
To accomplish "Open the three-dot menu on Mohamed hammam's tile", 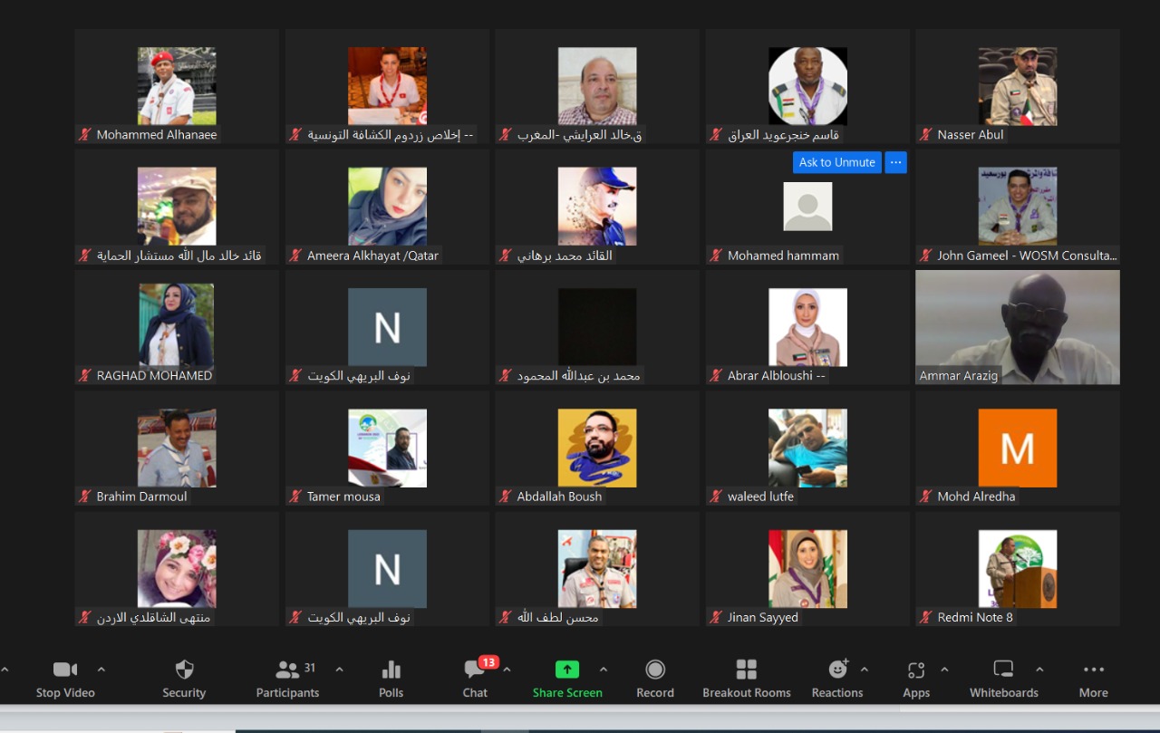I will (x=895, y=162).
